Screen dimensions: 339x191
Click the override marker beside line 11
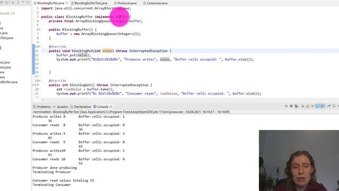point(33,51)
